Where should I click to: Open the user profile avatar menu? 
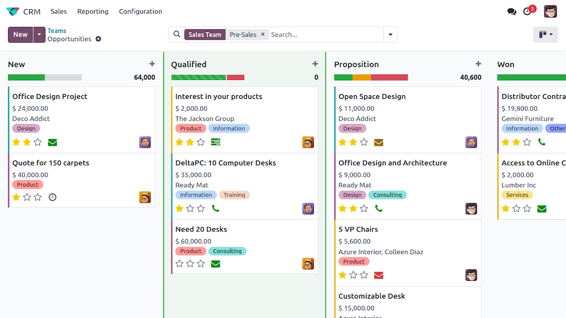550,11
